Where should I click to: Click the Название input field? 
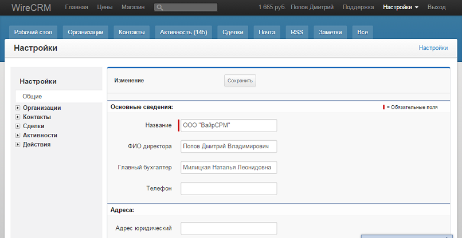(229, 125)
